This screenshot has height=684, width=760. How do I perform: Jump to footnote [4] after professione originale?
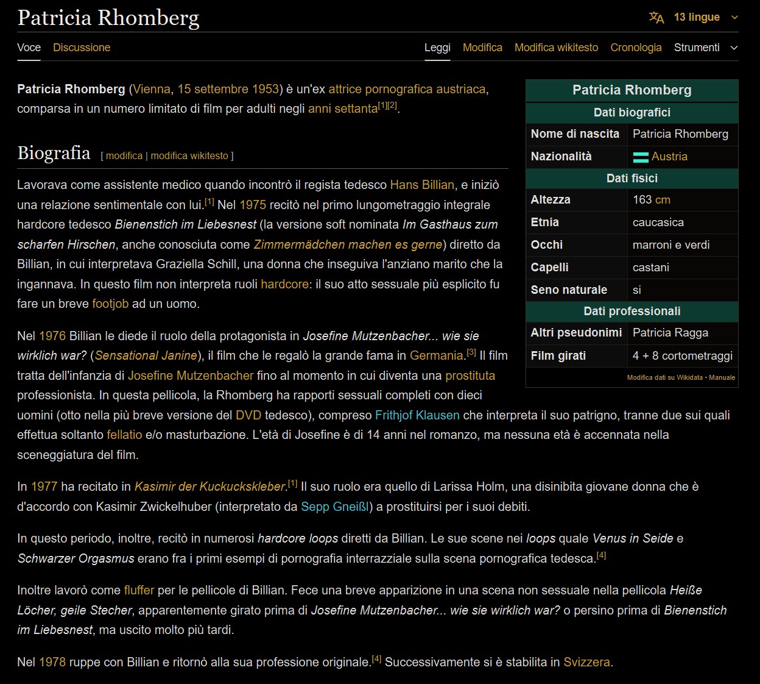point(376,658)
